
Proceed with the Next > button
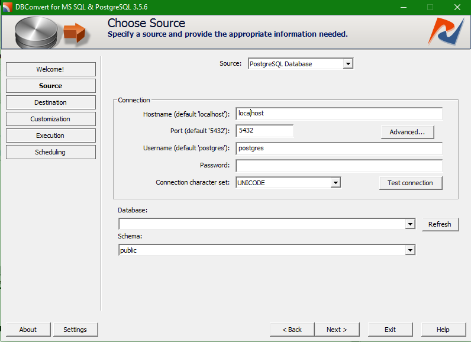pos(337,330)
